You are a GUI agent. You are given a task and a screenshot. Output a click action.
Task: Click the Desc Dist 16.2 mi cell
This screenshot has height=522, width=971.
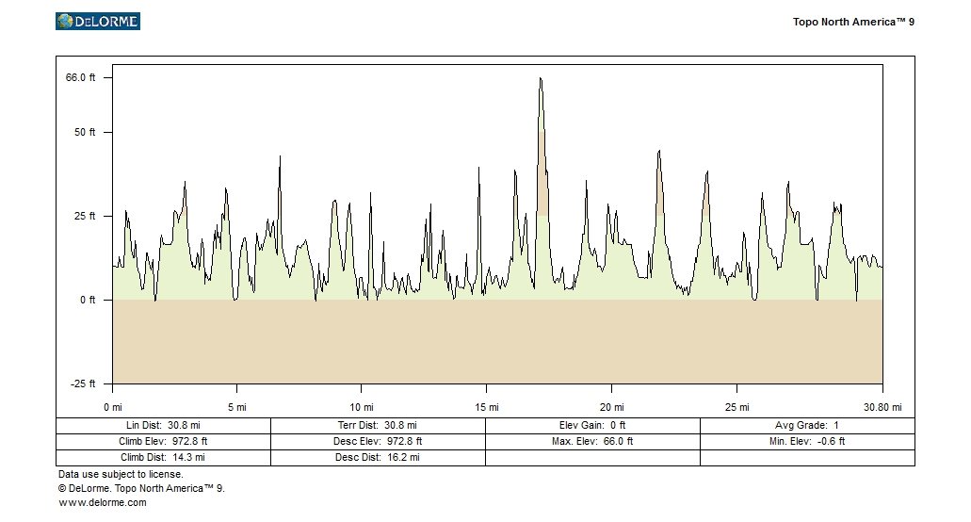click(x=378, y=457)
